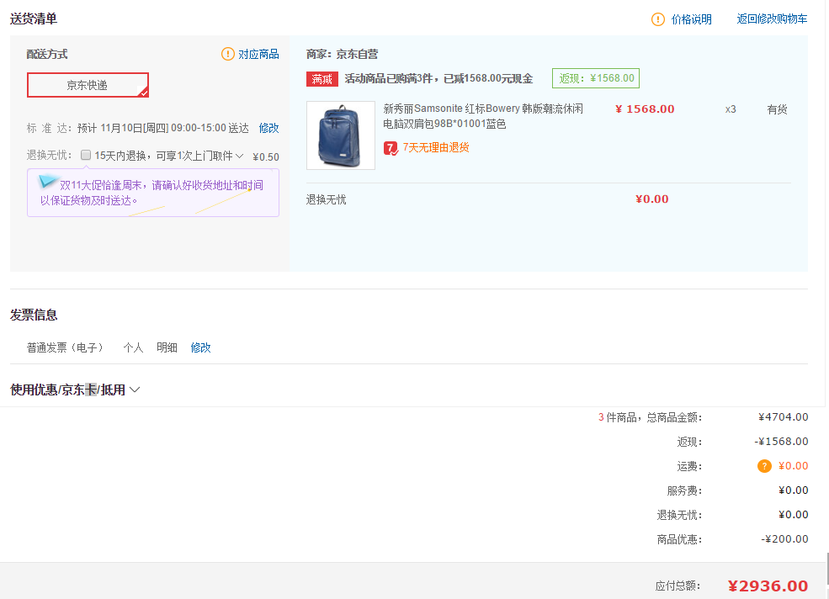Click the 普通发票（电子） text
The image size is (829, 599).
tap(67, 347)
